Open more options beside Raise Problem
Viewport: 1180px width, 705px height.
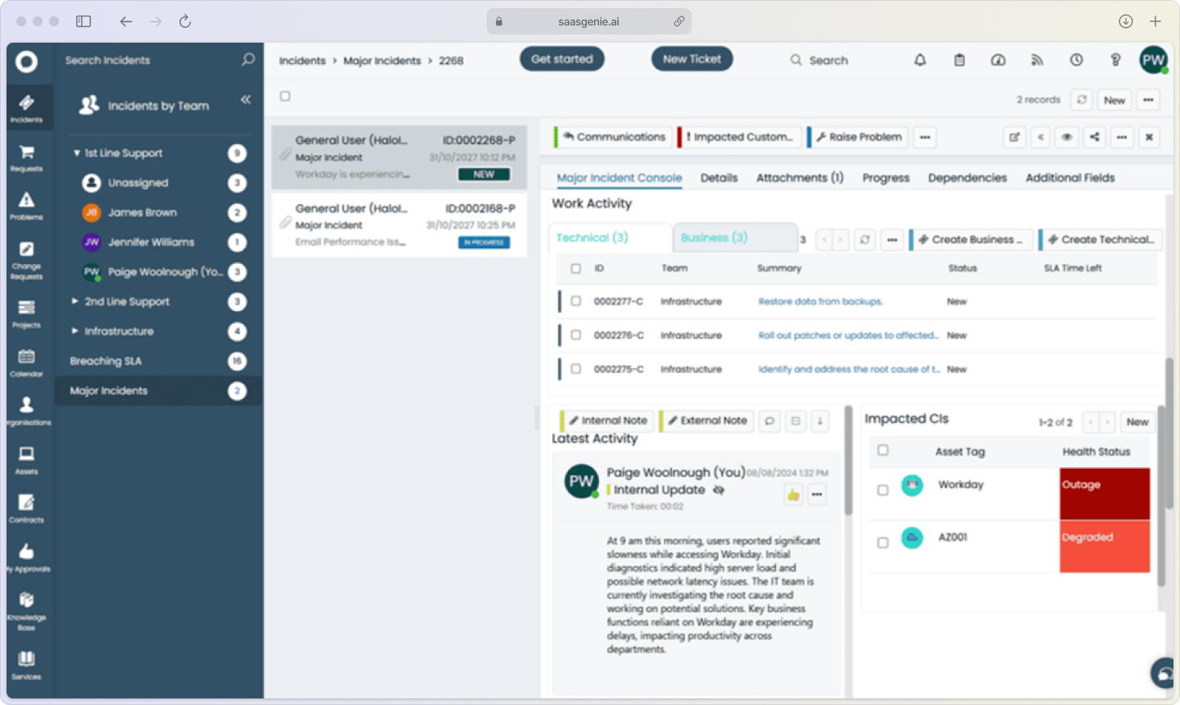pos(925,137)
